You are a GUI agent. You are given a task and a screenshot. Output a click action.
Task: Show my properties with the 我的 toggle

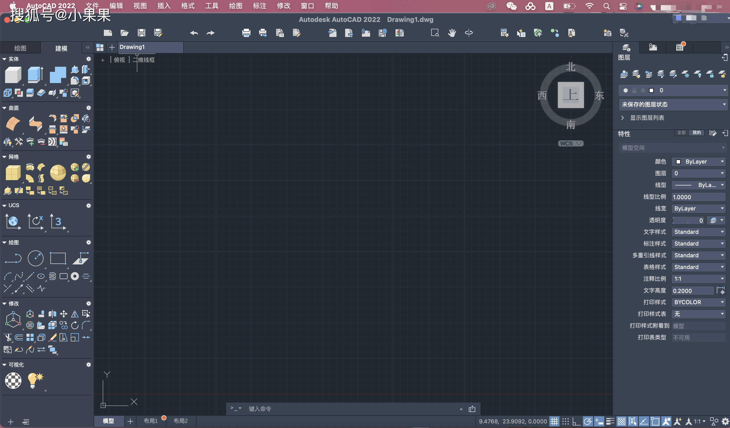[x=697, y=133]
